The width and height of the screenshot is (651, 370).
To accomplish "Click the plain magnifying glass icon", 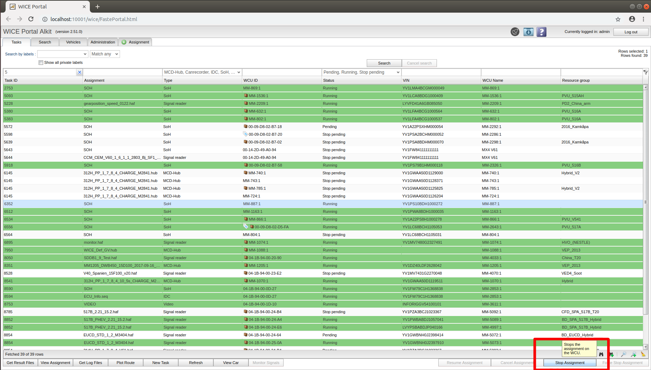I will [x=624, y=354].
